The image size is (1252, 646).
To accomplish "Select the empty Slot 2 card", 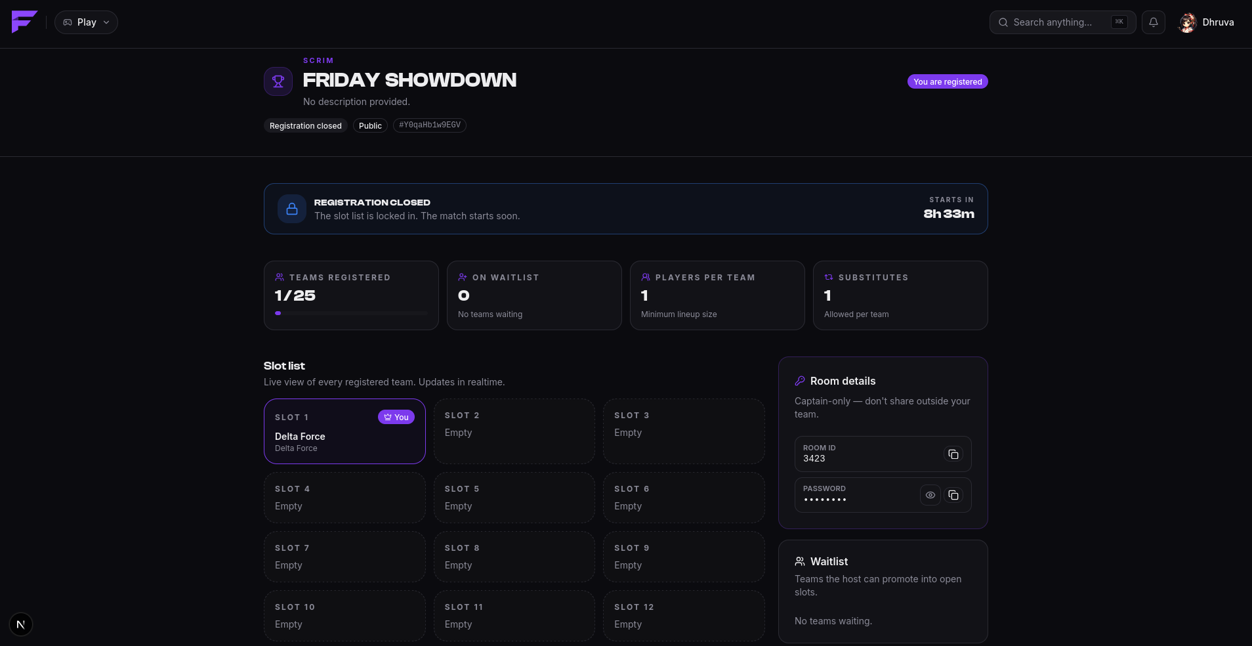I will point(514,431).
